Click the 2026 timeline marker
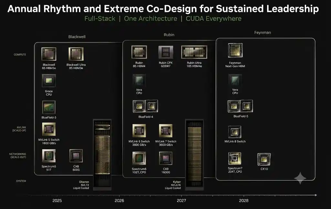This screenshot has width=331, height=209. point(119,201)
